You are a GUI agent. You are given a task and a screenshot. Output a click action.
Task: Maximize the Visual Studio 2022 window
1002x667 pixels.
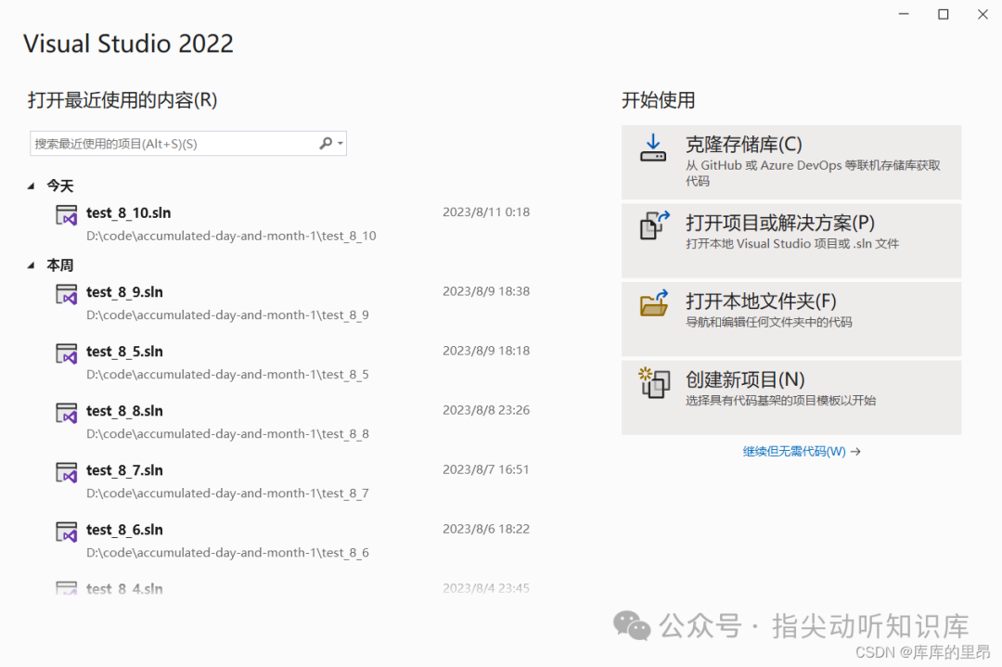pyautogui.click(x=944, y=14)
